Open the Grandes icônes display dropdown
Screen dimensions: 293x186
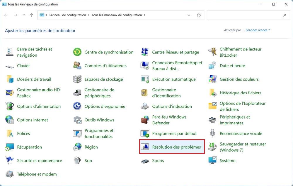click(257, 30)
